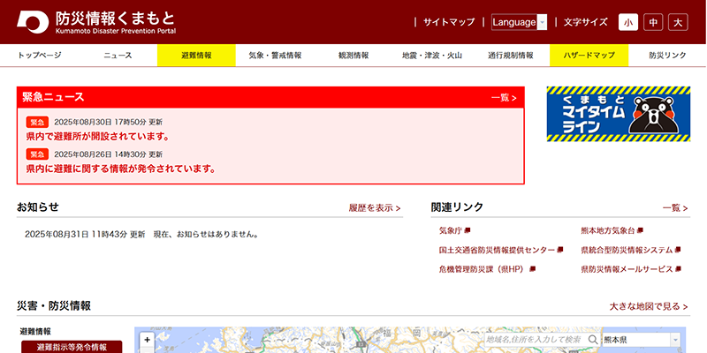
Task: Open the 県防災情報メールサービス link
Action: point(631,269)
